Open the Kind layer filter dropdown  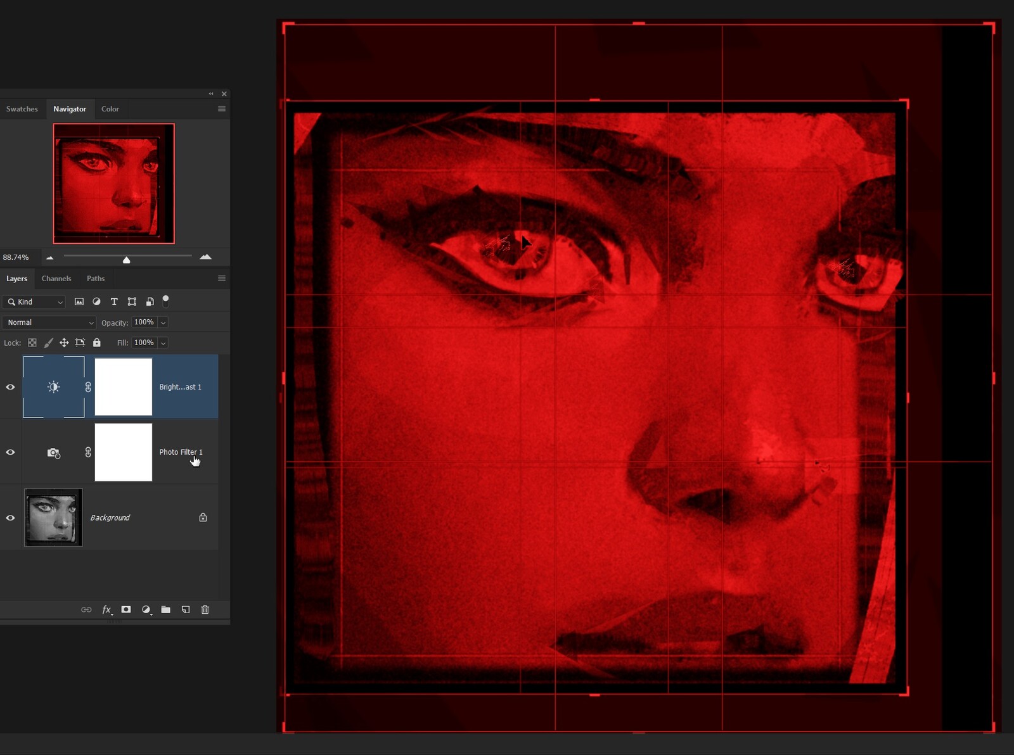click(34, 302)
